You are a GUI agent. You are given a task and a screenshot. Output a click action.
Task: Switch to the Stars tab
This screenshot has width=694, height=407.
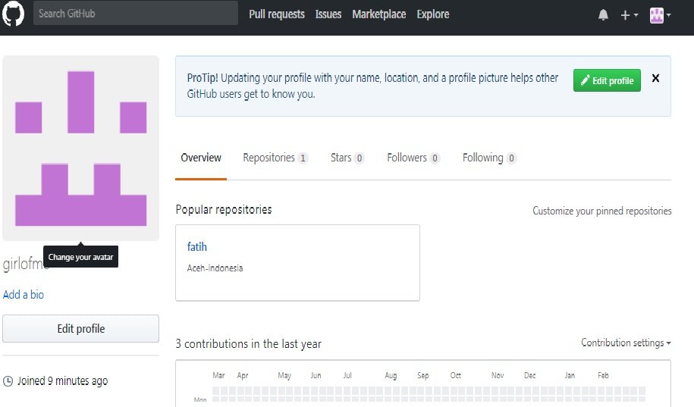pyautogui.click(x=347, y=158)
